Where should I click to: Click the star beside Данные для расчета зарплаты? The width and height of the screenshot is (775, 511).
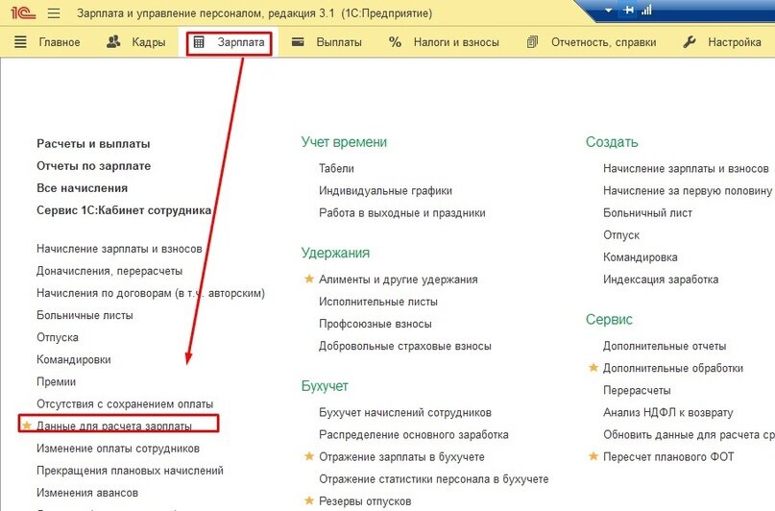pyautogui.click(x=27, y=426)
